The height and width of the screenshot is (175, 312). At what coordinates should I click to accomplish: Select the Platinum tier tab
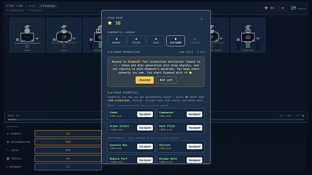point(175,41)
